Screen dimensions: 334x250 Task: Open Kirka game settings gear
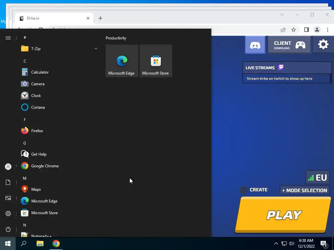tap(323, 45)
